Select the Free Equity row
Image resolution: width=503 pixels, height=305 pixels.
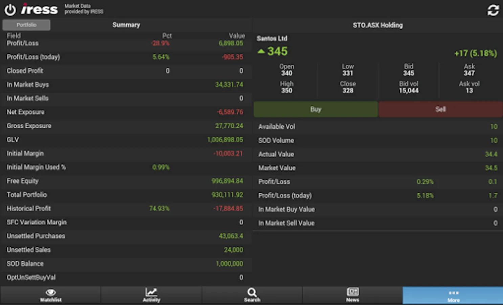[126, 181]
